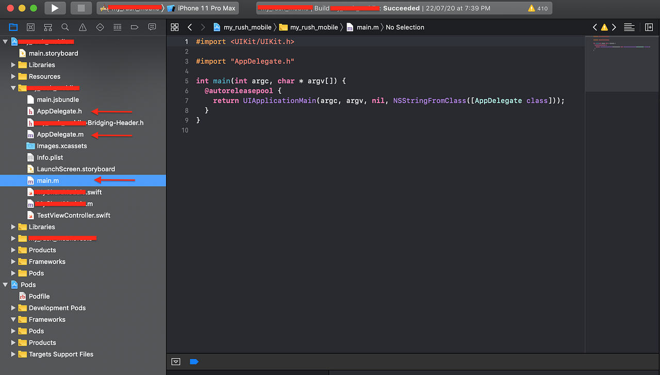Collapse the Pods project tree
Image resolution: width=660 pixels, height=375 pixels.
click(5, 284)
